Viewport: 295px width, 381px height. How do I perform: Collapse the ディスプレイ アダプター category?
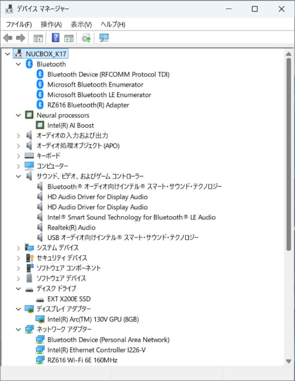click(19, 309)
